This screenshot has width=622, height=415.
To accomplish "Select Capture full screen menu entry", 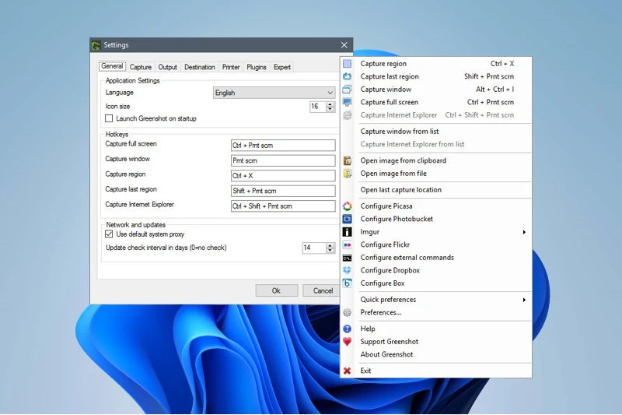I will [435, 102].
